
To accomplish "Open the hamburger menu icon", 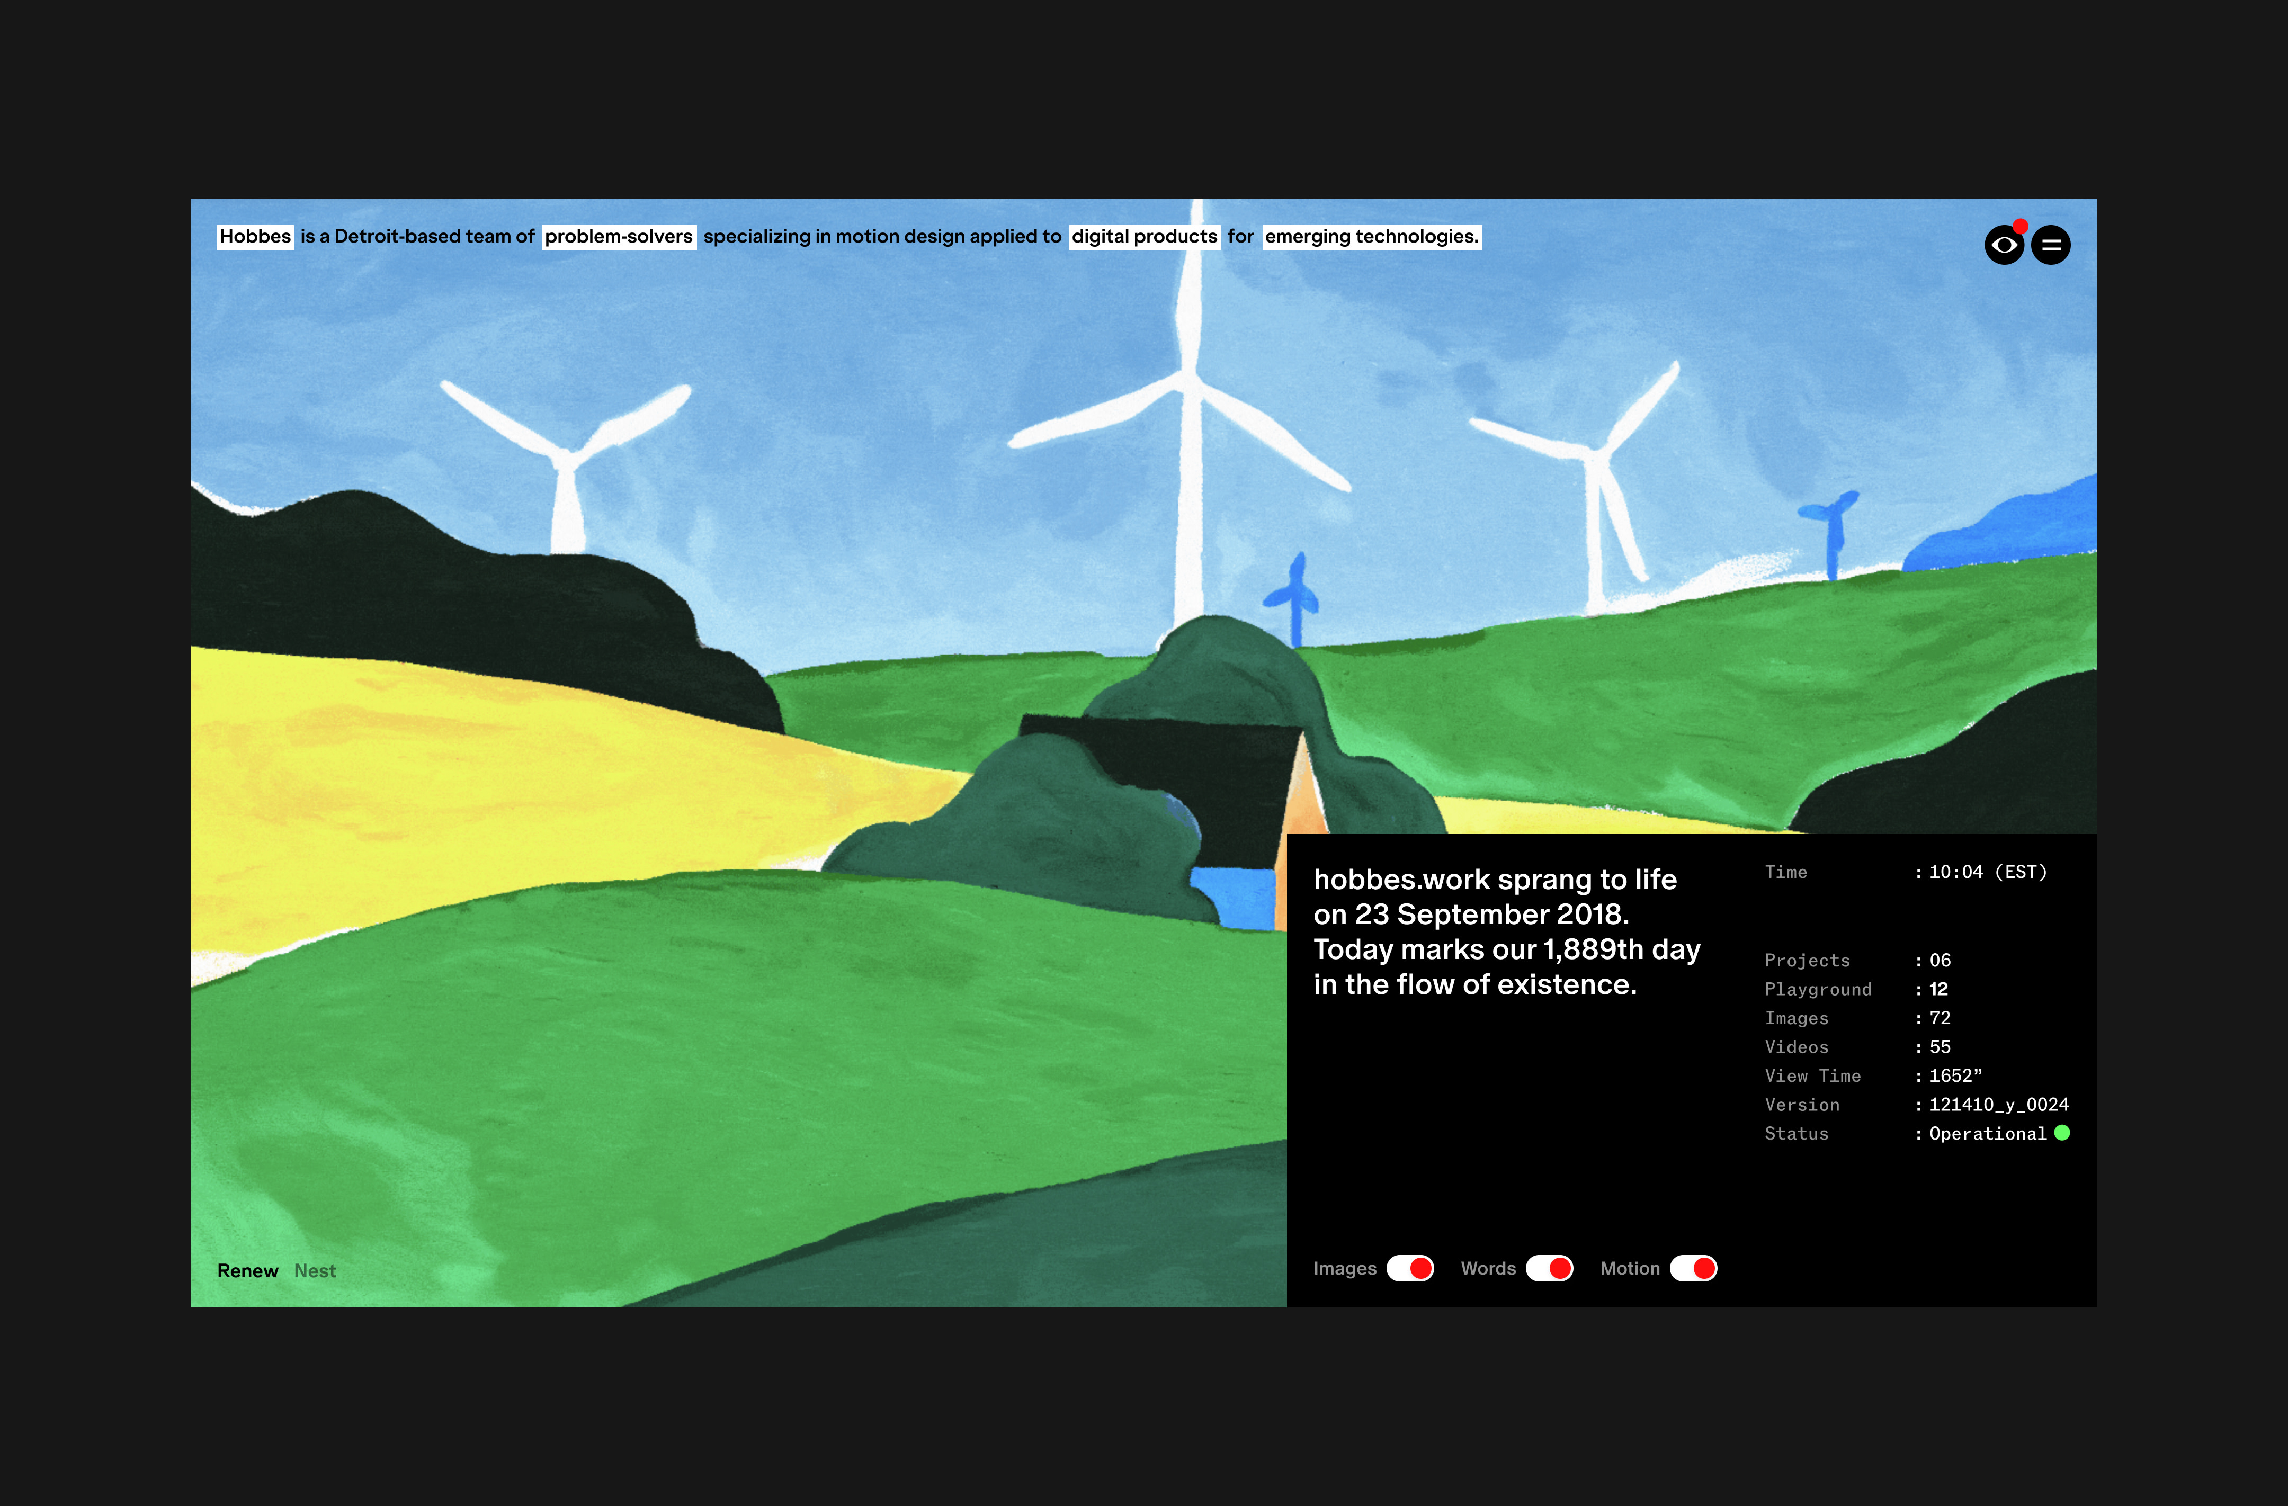I will [2051, 245].
